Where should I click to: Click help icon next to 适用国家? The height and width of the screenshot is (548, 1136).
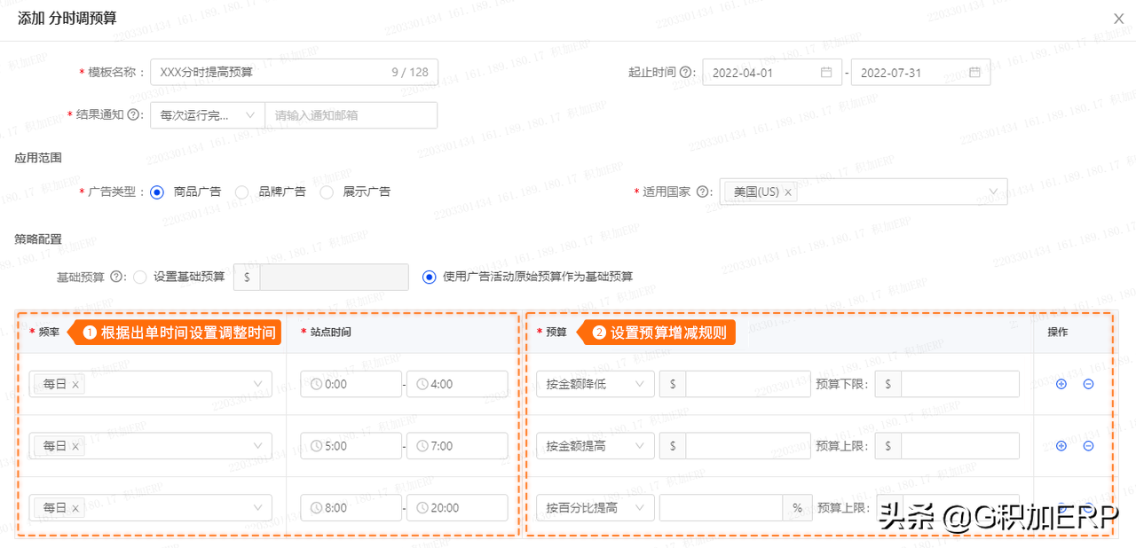704,192
